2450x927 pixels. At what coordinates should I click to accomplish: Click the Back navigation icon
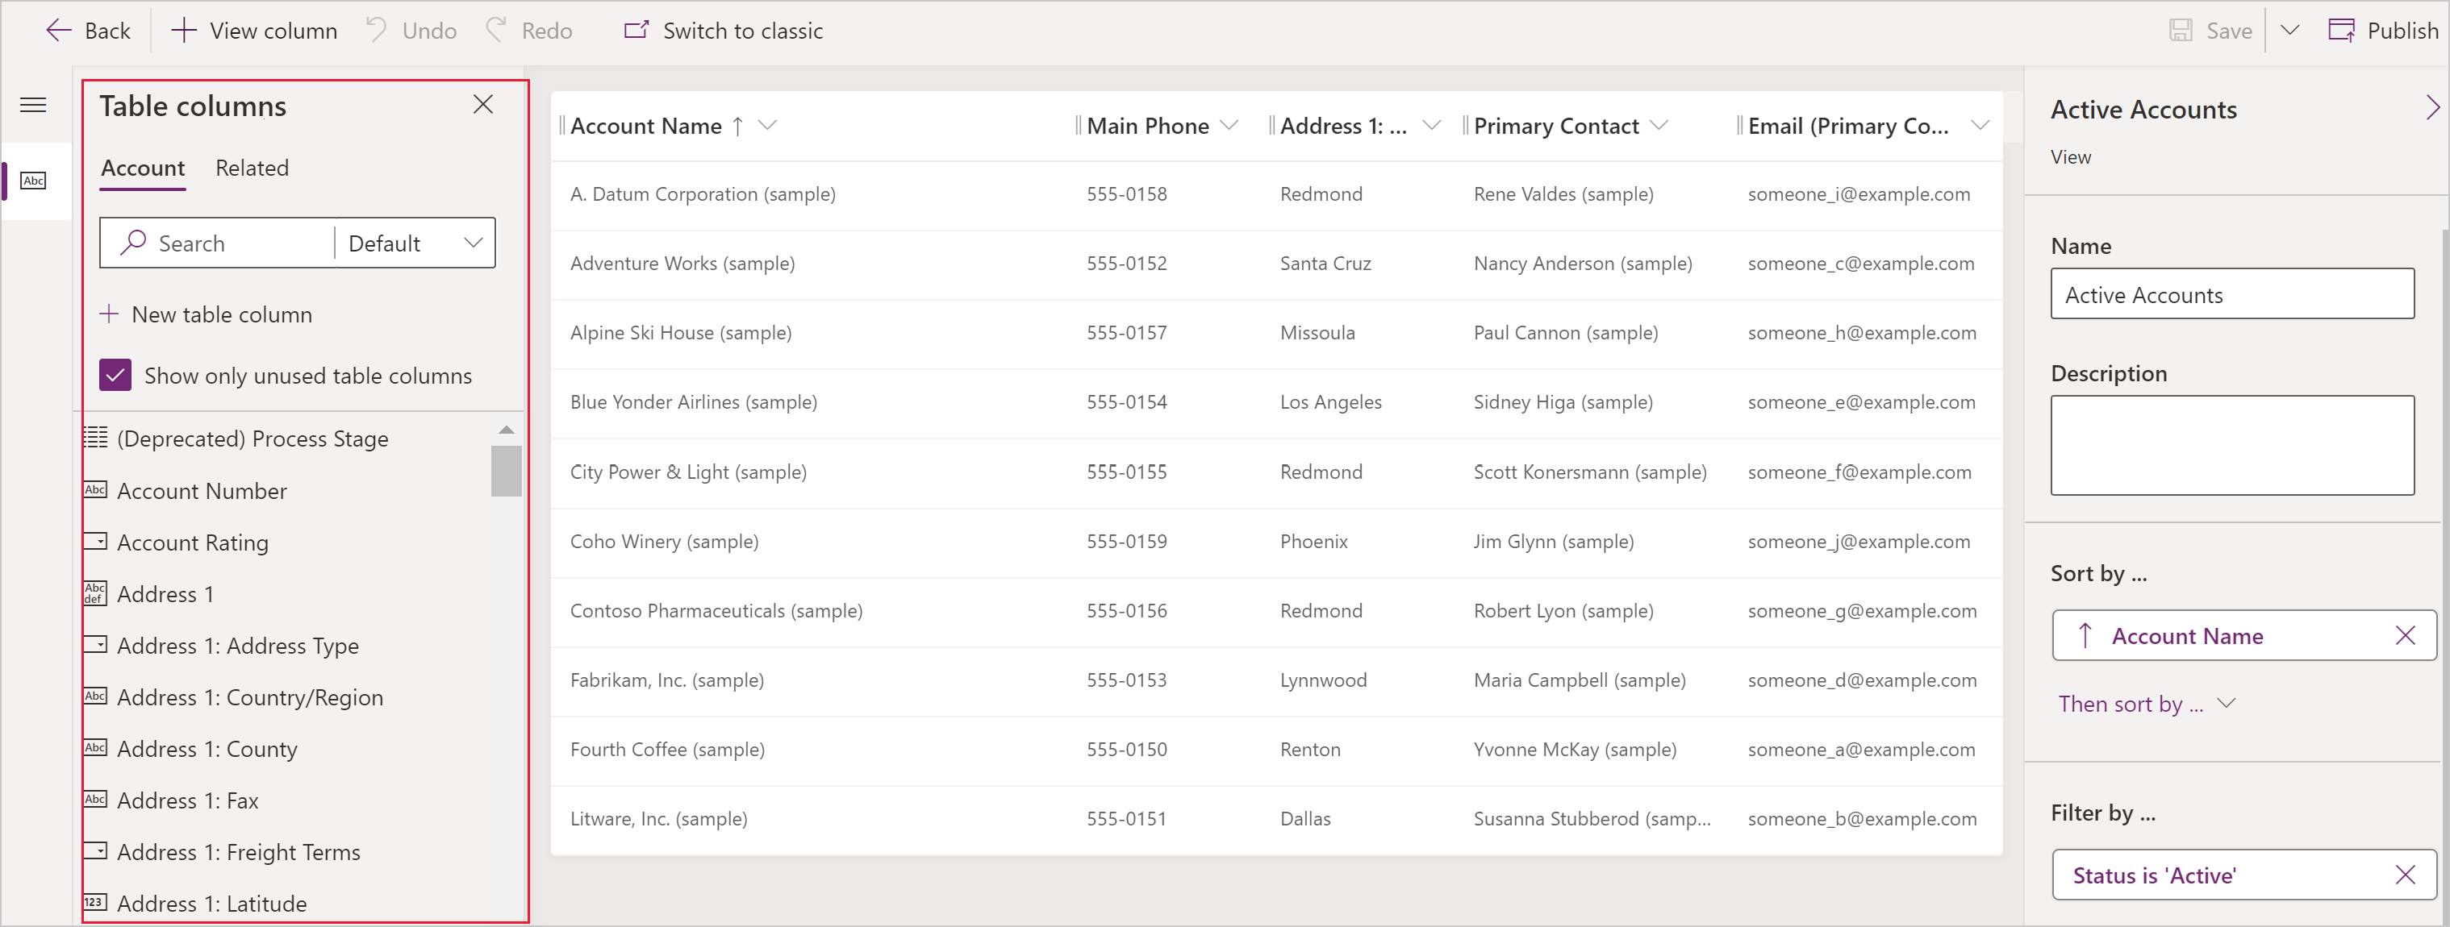tap(56, 28)
